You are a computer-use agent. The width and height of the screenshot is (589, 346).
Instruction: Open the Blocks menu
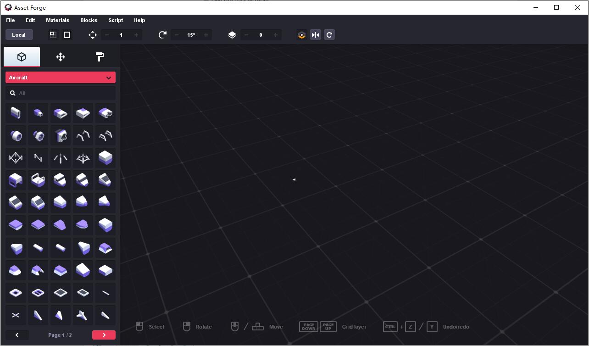click(x=88, y=20)
